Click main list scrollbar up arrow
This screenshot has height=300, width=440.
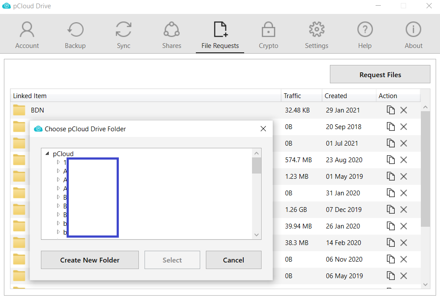425,107
